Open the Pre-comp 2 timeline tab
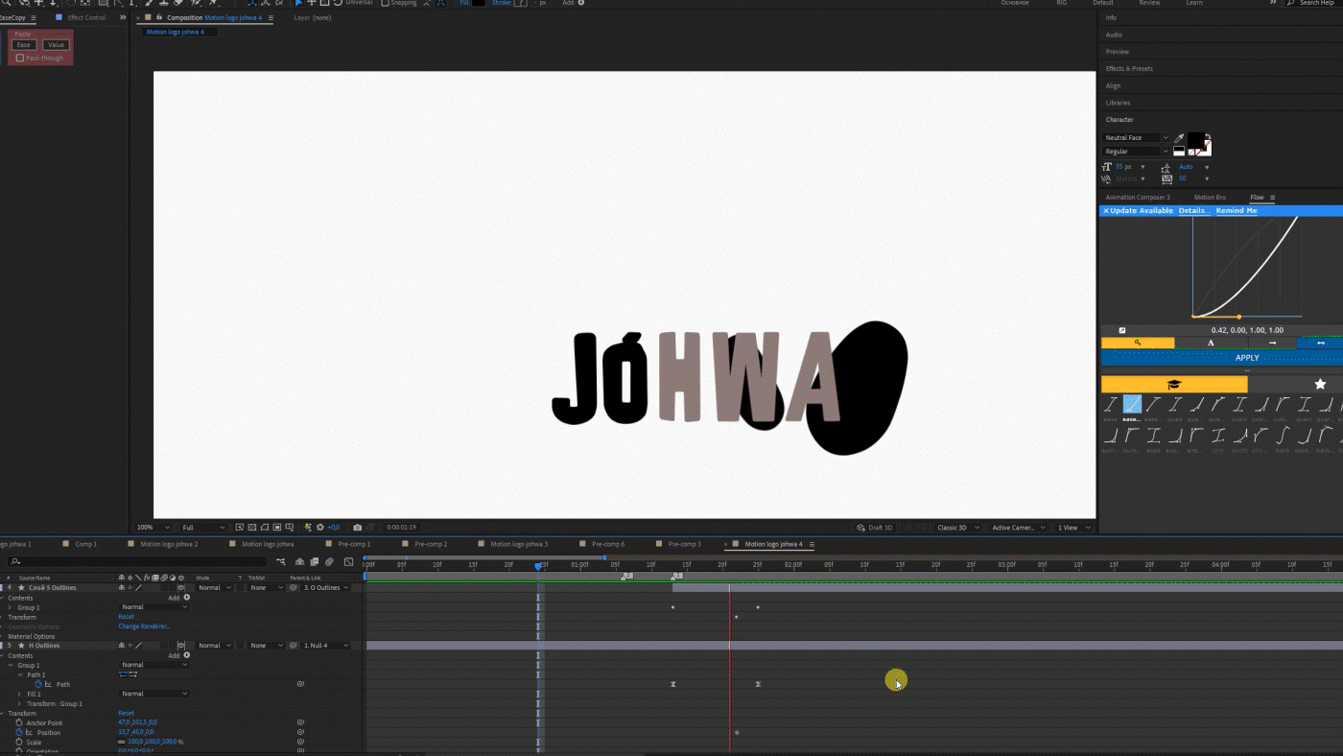 click(430, 544)
